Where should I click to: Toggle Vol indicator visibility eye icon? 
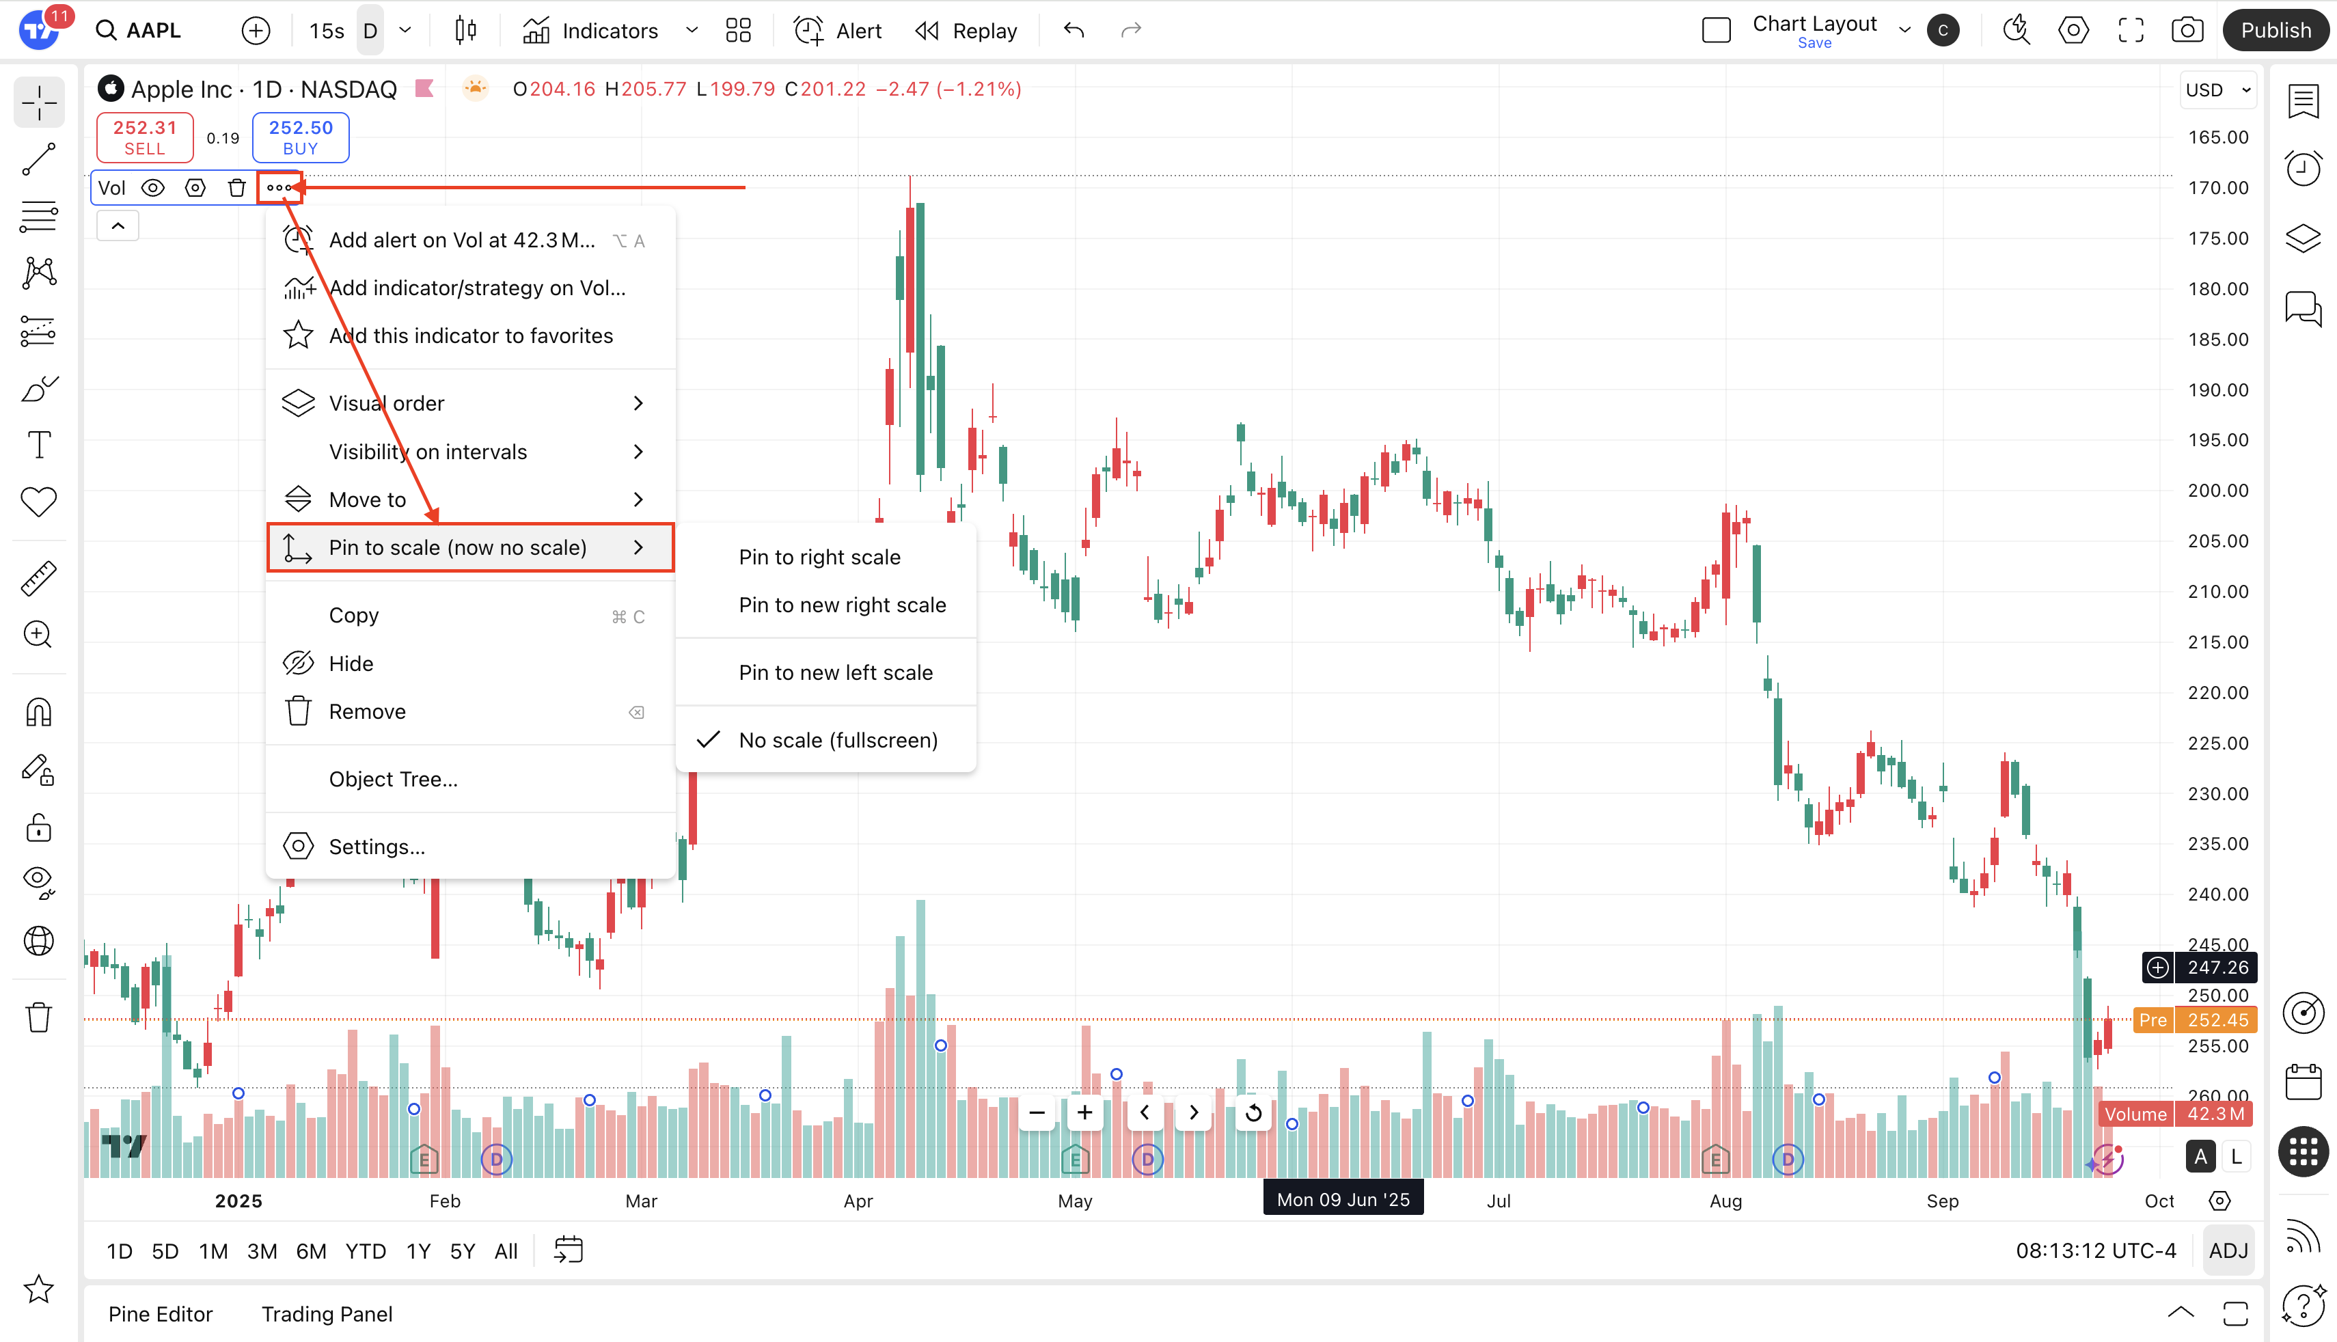153,188
